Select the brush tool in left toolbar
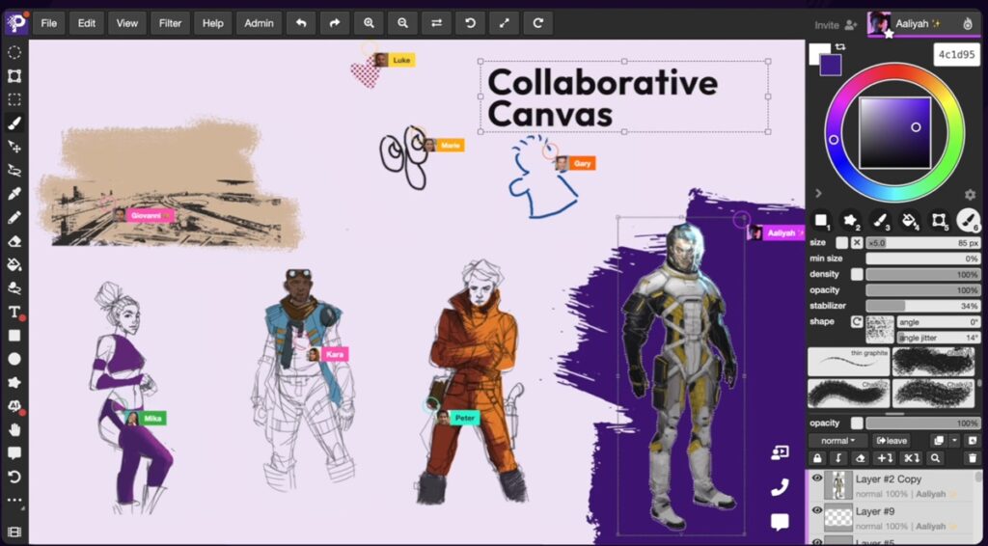The width and height of the screenshot is (988, 546). (14, 123)
